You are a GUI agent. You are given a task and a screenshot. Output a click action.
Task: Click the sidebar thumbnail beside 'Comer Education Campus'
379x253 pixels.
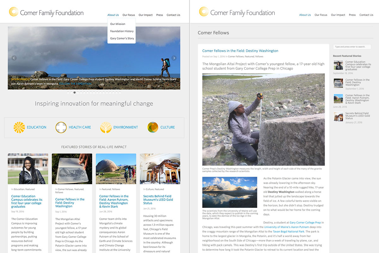pyautogui.click(x=338, y=65)
